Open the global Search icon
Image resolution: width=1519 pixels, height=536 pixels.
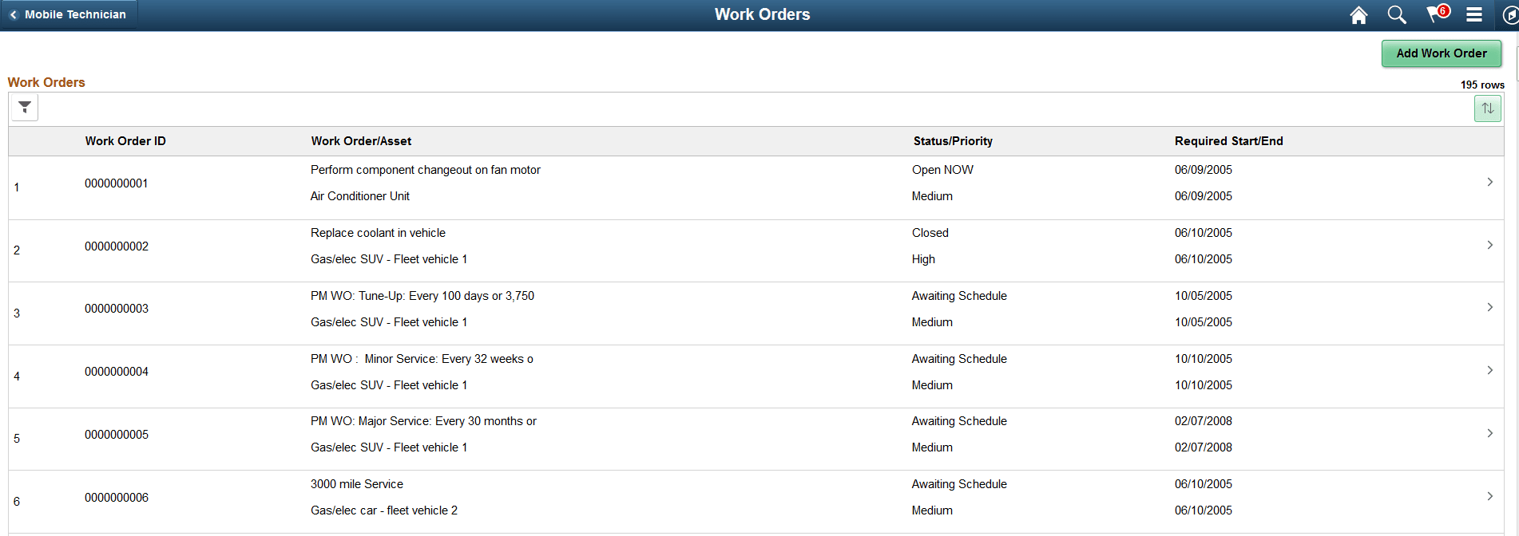pyautogui.click(x=1397, y=14)
